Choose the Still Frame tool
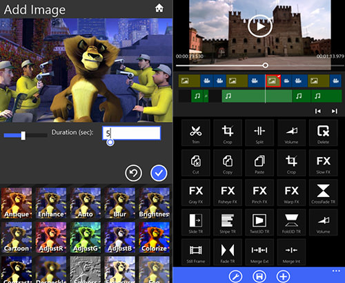This screenshot has height=283, width=345. (x=196, y=252)
